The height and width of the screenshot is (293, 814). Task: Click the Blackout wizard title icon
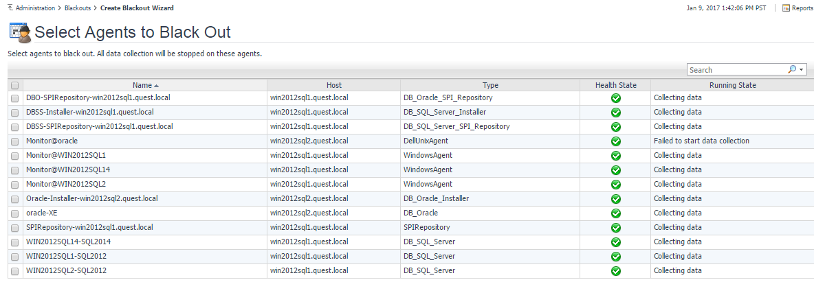[x=19, y=32]
